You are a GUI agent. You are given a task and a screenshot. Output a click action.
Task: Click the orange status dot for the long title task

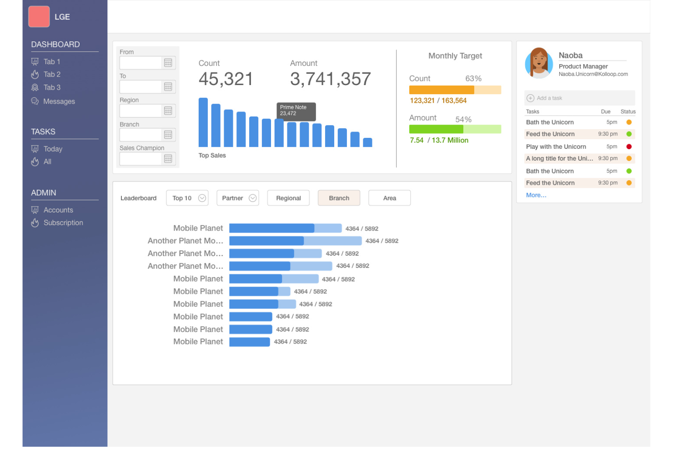tap(629, 159)
